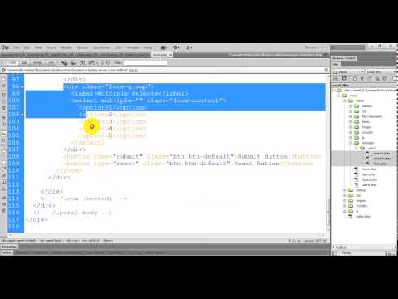The image size is (398, 299).
Task: Click the vertical scrollbar of code editor
Action: tap(328, 212)
